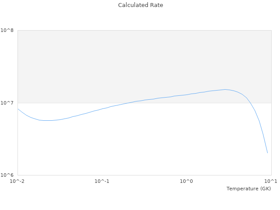Click the "Temperature (GK)" axis title

(x=248, y=189)
